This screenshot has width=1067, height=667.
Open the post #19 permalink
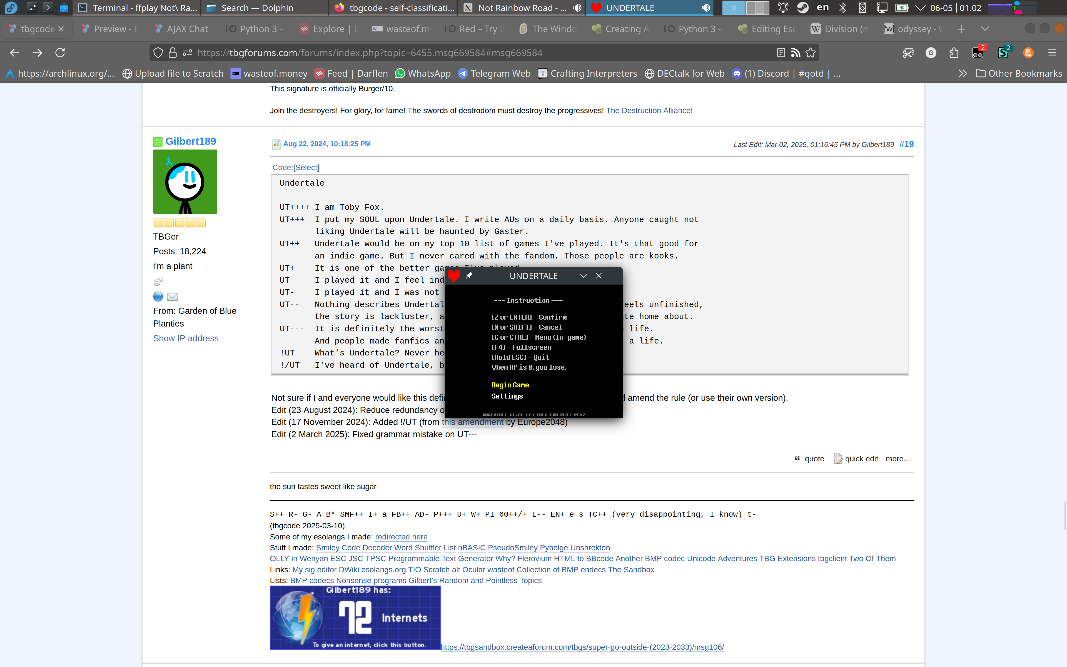(906, 144)
